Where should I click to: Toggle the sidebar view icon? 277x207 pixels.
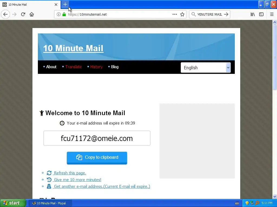[x=261, y=14]
